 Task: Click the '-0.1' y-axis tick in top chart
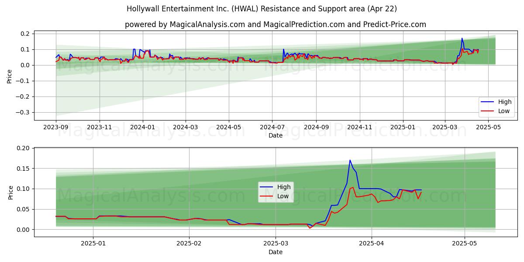22,81
